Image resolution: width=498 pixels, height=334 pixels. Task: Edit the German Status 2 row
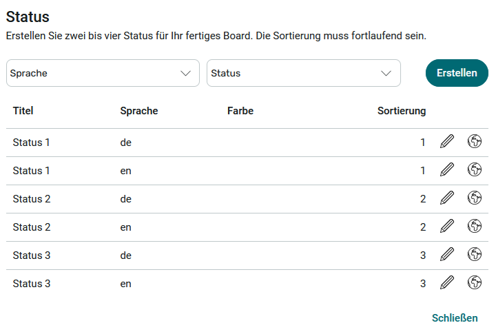447,198
